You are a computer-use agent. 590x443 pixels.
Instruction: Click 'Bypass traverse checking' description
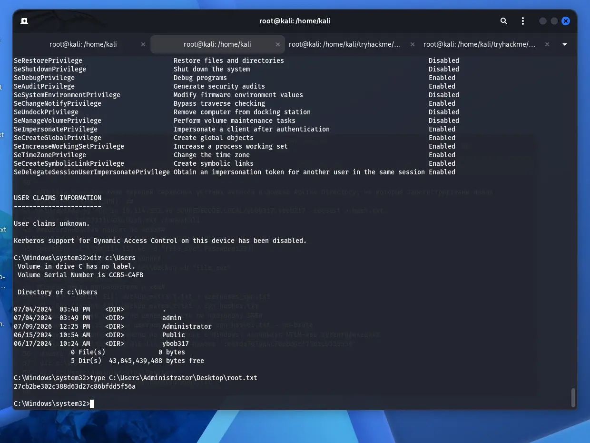[219, 103]
